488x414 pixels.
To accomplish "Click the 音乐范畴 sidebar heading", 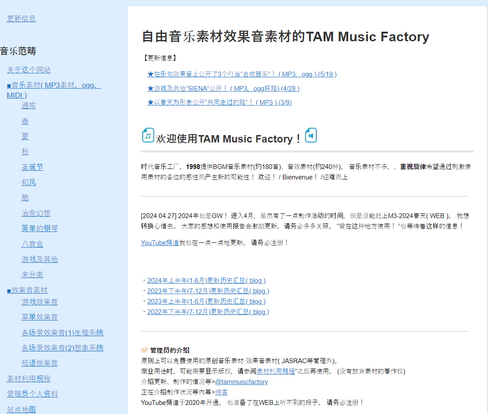I will pos(18,51).
